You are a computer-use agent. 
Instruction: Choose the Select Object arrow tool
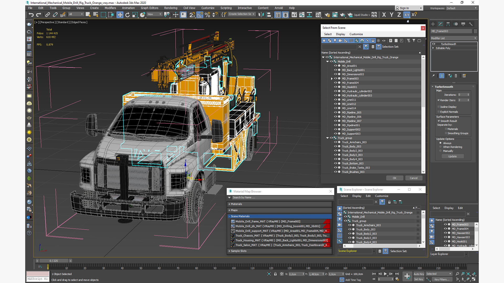click(88, 15)
